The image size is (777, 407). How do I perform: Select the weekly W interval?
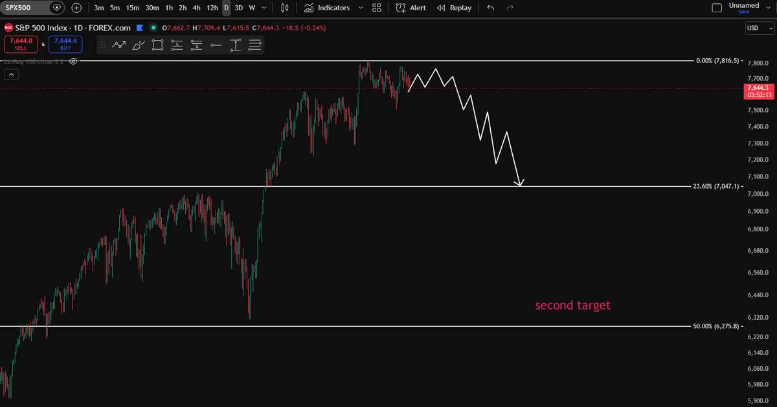coord(252,8)
